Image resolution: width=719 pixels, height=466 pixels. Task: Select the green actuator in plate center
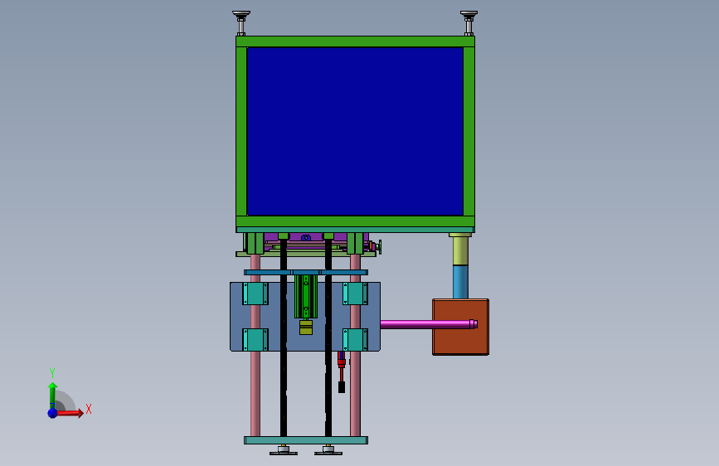[x=306, y=296]
